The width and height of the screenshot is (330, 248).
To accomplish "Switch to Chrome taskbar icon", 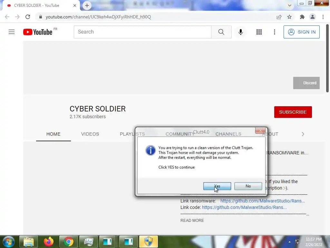I will 69,242.
